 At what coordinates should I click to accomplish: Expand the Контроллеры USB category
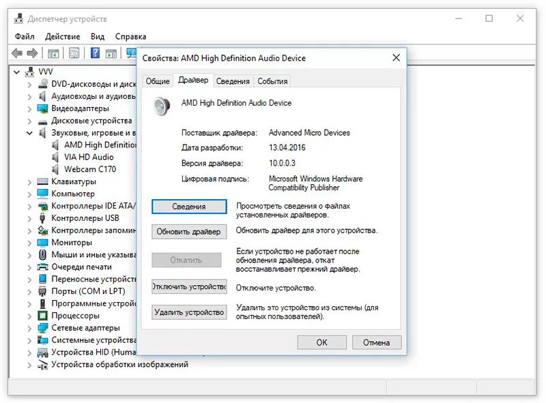click(x=29, y=219)
